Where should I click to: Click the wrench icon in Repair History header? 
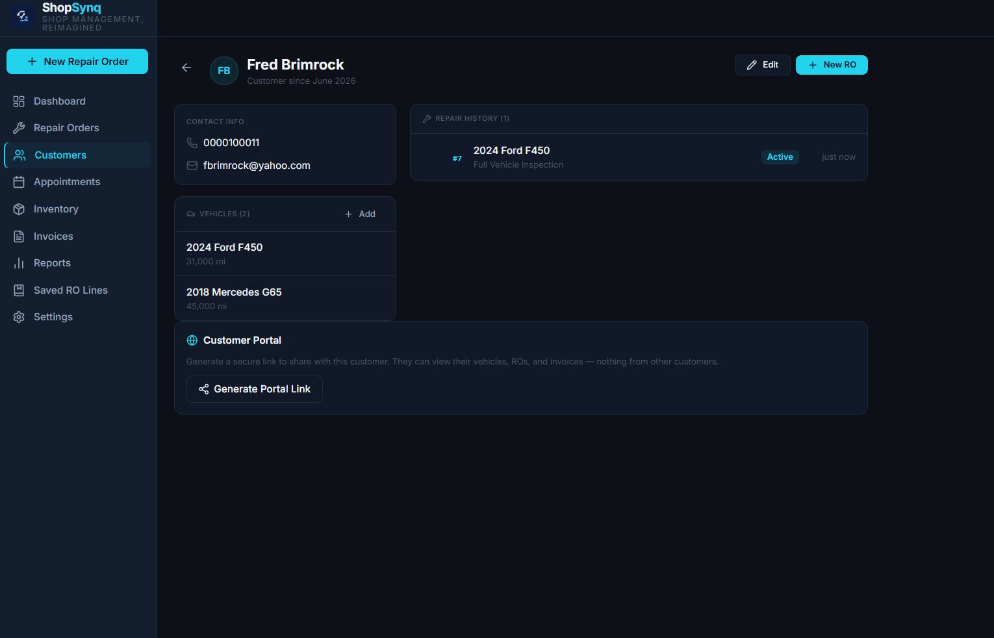(x=427, y=118)
